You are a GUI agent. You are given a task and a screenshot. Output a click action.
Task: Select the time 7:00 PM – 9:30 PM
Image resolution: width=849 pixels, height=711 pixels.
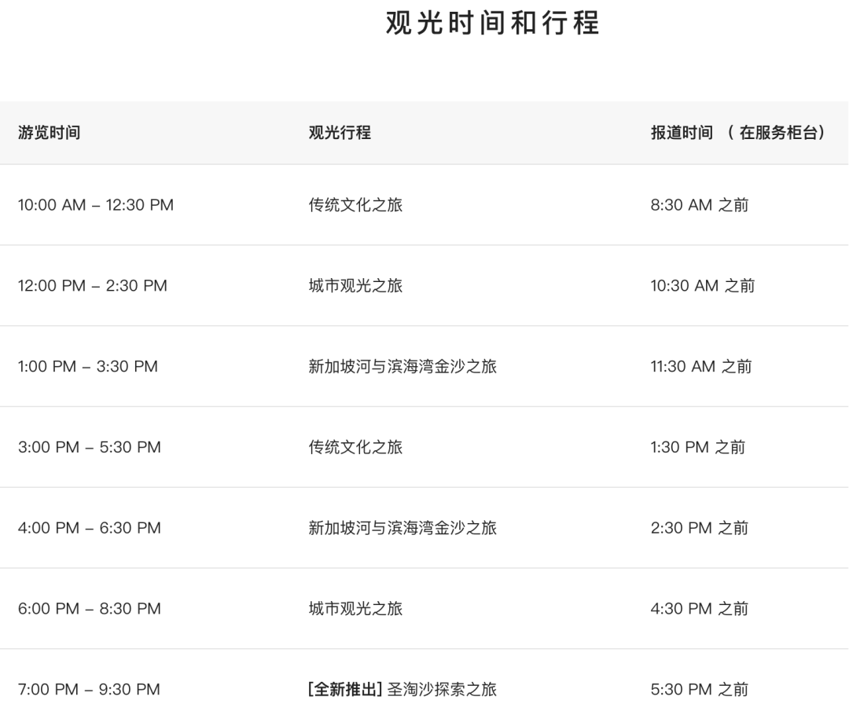click(90, 689)
